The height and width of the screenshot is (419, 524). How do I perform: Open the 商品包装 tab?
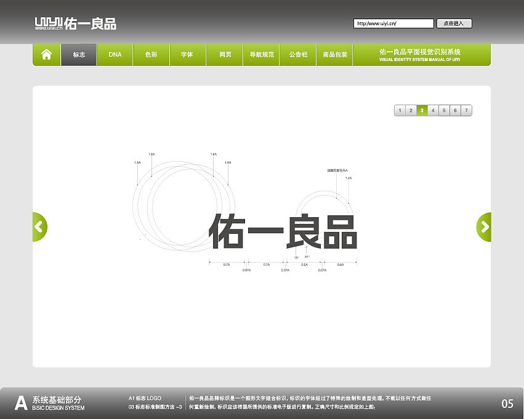pos(334,54)
